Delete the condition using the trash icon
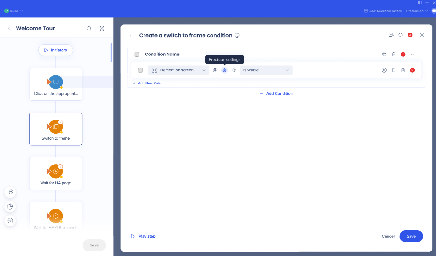Image resolution: width=436 pixels, height=256 pixels. click(x=394, y=54)
